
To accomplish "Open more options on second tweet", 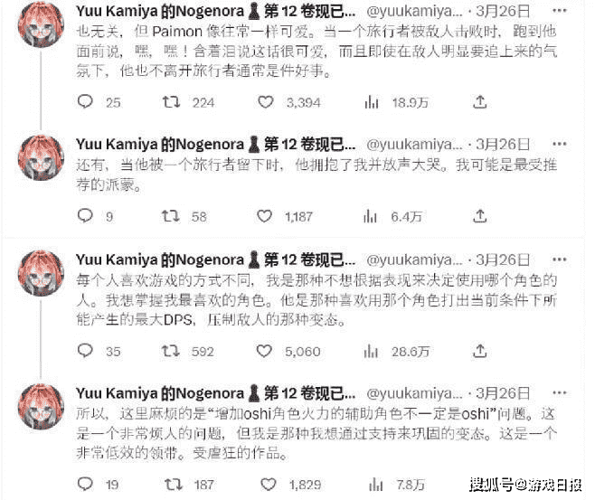I will click(560, 144).
